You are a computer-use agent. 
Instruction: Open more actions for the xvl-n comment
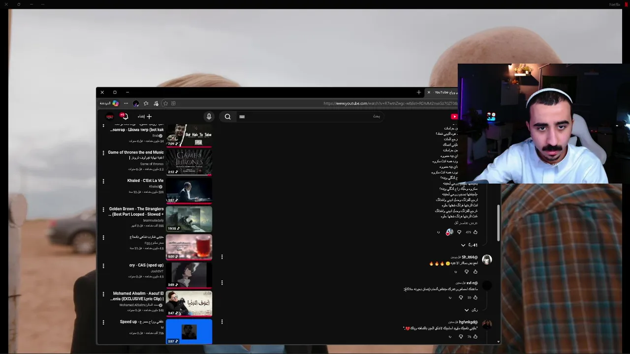pyautogui.click(x=222, y=283)
